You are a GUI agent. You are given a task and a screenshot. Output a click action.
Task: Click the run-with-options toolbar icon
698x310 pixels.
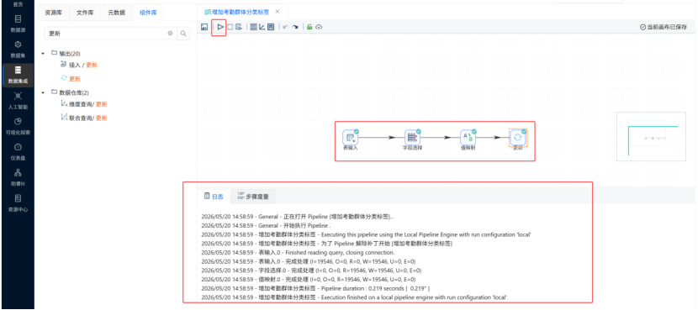tap(239, 27)
